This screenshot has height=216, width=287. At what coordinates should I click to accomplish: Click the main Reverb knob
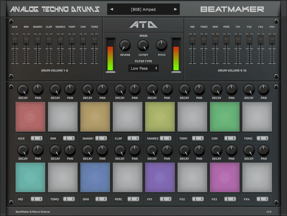pyautogui.click(x=125, y=45)
